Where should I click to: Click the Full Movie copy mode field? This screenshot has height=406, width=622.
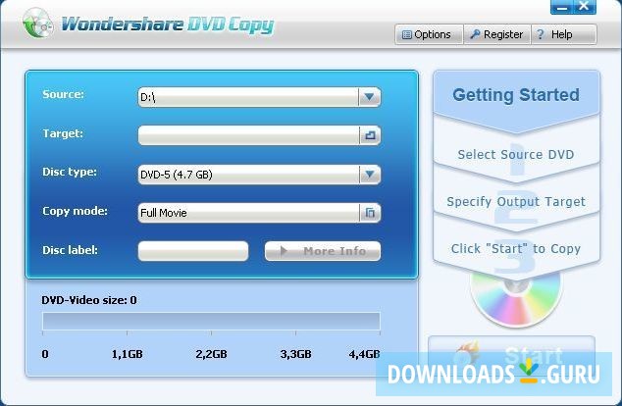[x=248, y=213]
